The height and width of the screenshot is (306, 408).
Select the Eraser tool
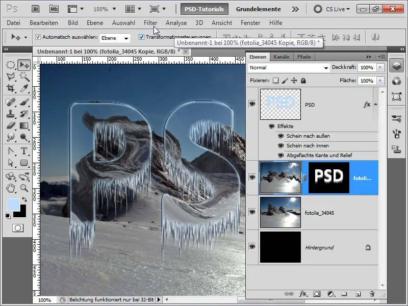click(10, 125)
